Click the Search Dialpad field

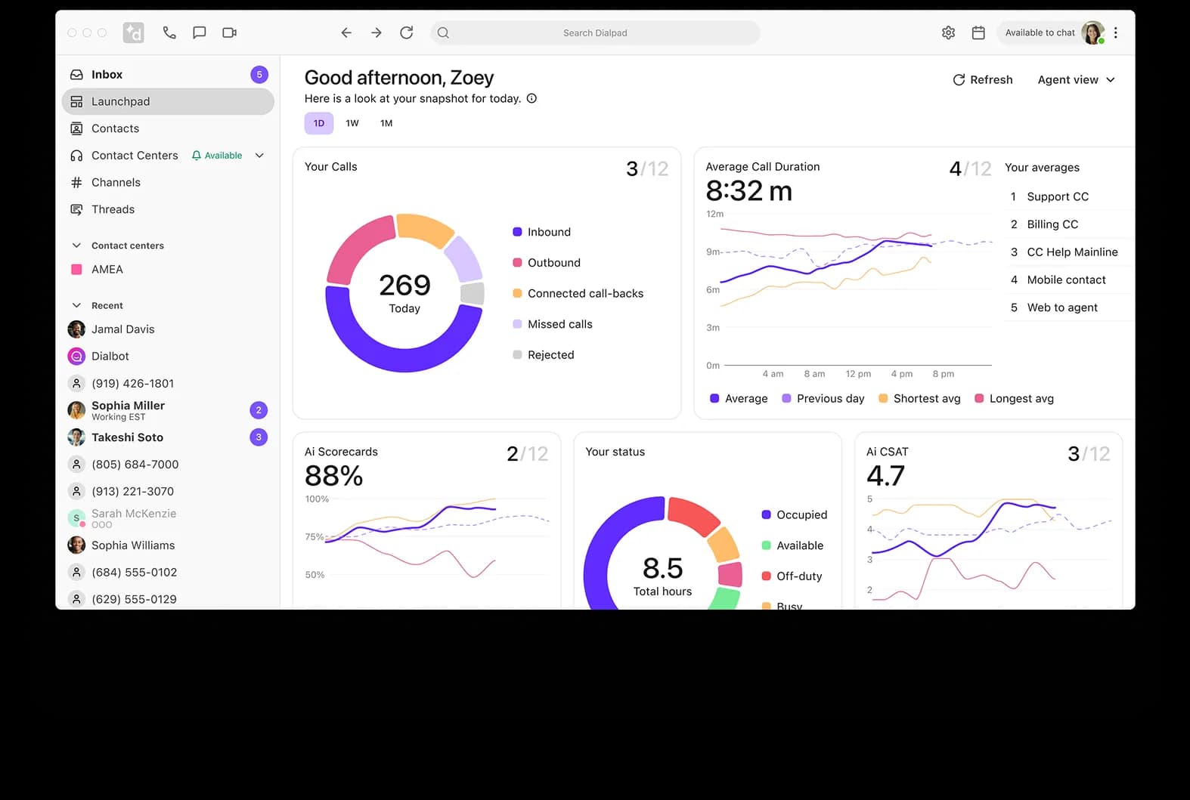point(595,32)
